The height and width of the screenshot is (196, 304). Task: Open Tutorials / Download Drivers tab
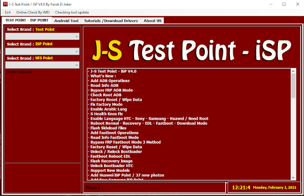[111, 21]
